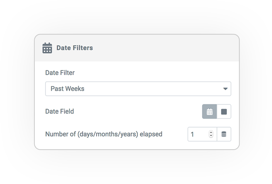Click the Date Filters panel title
This screenshot has width=272, height=184.
click(75, 48)
